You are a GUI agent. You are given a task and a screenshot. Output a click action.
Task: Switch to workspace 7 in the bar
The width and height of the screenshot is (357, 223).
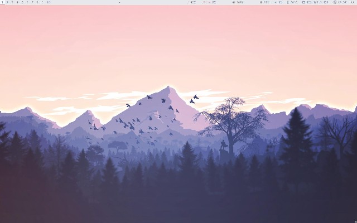coord(32,2)
